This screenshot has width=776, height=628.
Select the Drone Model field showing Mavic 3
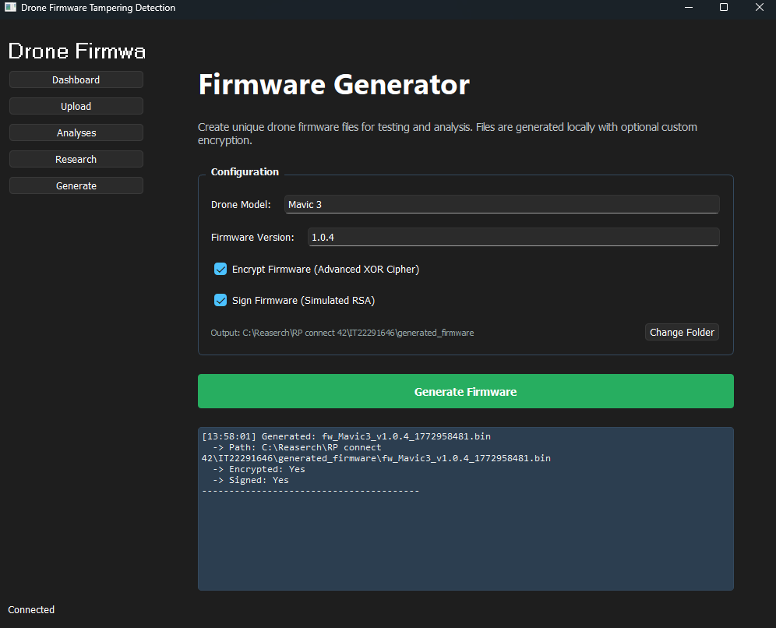[503, 204]
